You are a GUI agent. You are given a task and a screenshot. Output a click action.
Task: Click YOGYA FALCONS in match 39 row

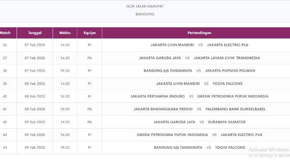tap(228, 84)
